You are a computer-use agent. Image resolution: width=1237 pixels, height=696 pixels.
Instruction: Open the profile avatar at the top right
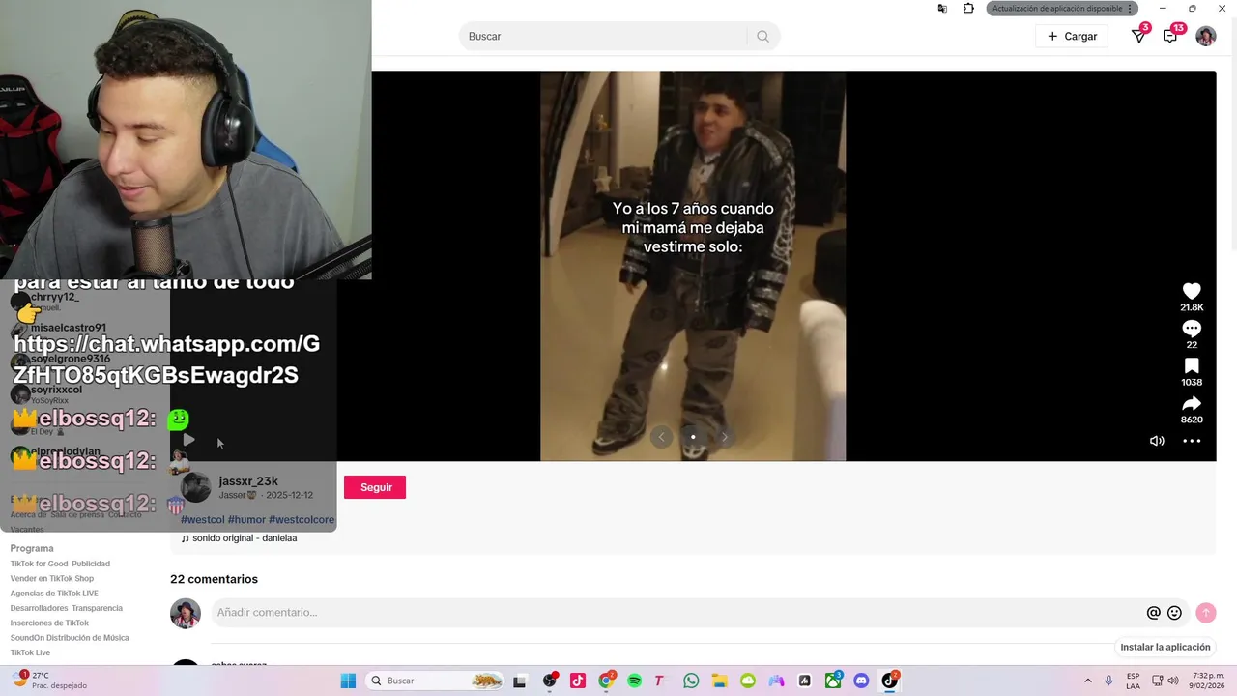point(1206,37)
